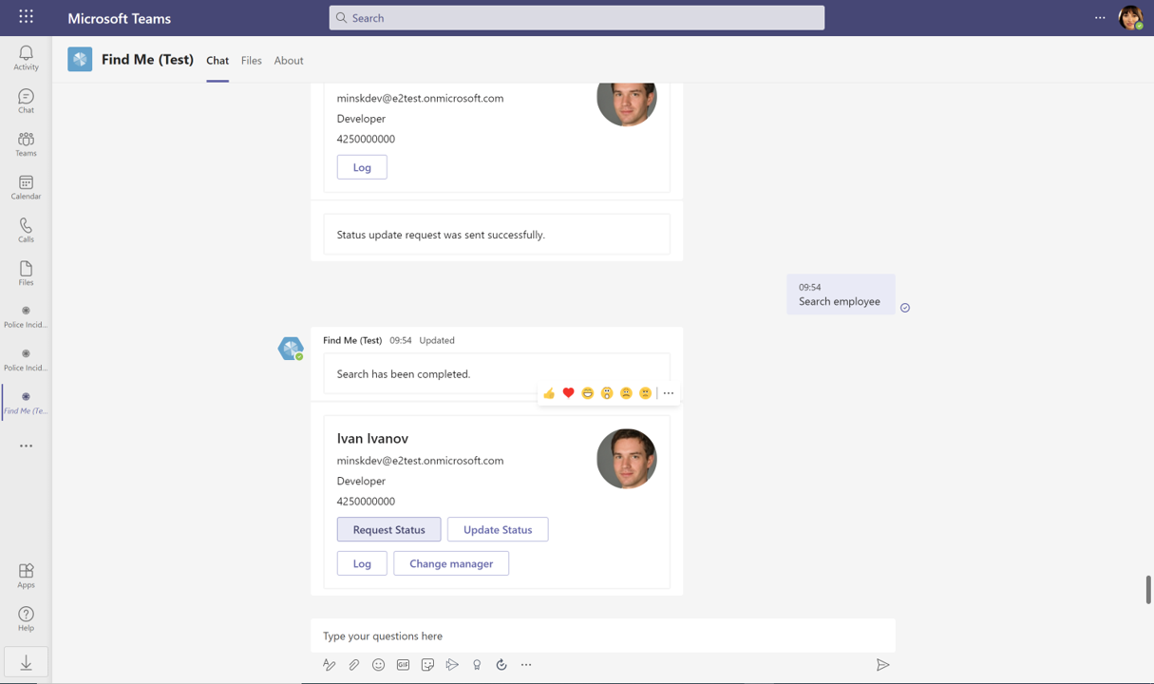The image size is (1154, 684).
Task: Click the Change manager button
Action: [x=451, y=563]
